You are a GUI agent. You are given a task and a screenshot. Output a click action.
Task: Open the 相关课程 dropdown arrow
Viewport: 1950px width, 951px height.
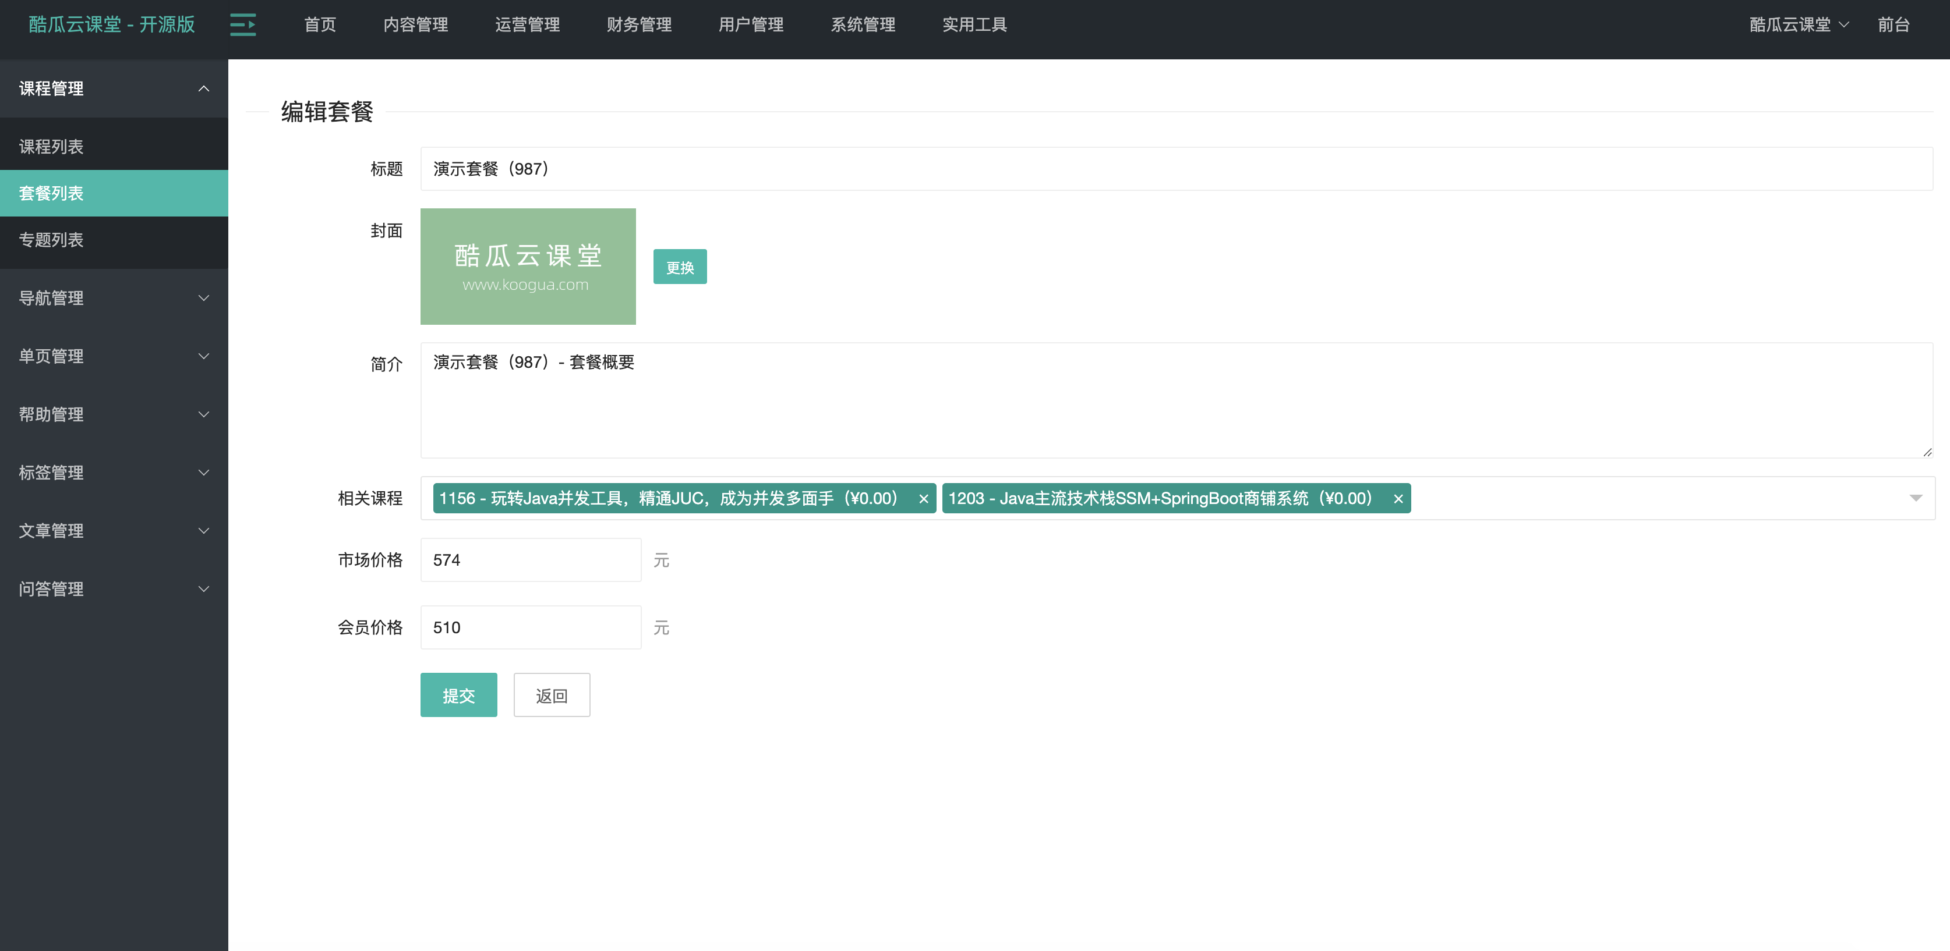pyautogui.click(x=1915, y=498)
